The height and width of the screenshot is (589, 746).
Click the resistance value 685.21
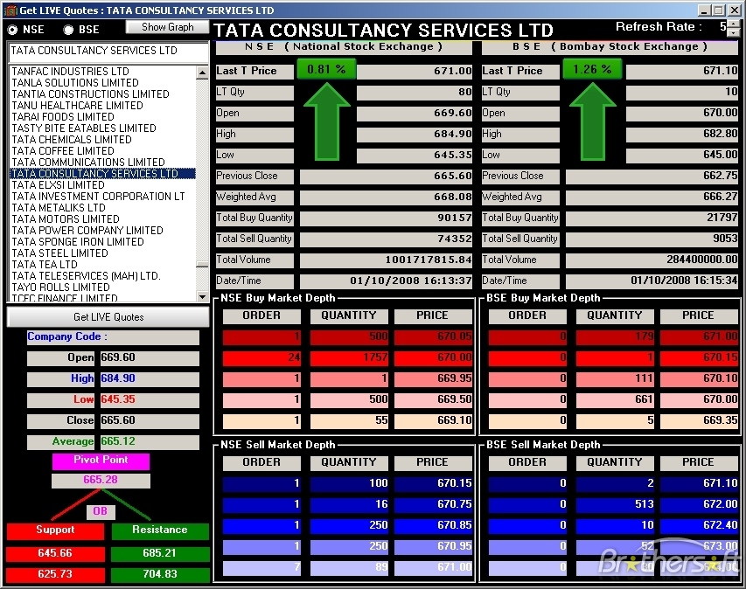click(x=160, y=554)
